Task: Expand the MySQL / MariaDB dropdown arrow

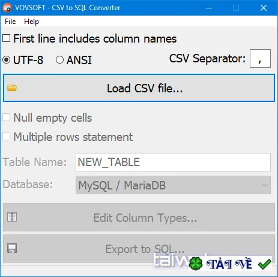Action: click(265, 185)
